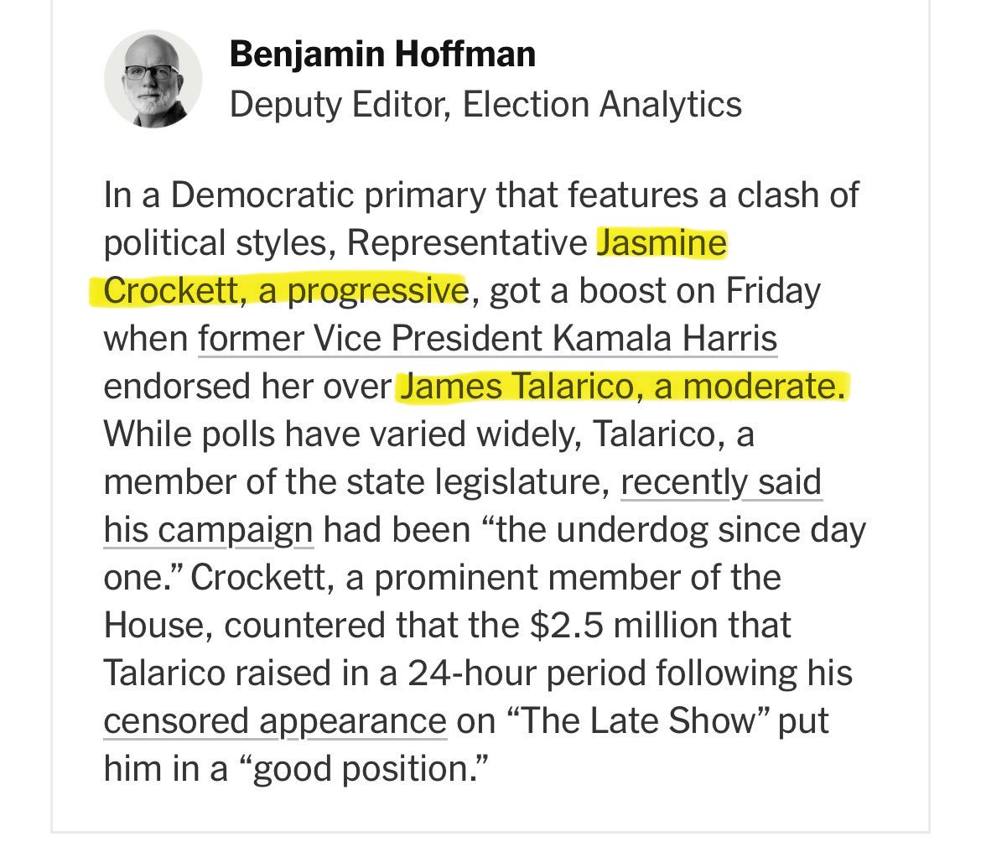Open the former Vice President Kamala Harris link
This screenshot has width=981, height=842.
coord(488,340)
